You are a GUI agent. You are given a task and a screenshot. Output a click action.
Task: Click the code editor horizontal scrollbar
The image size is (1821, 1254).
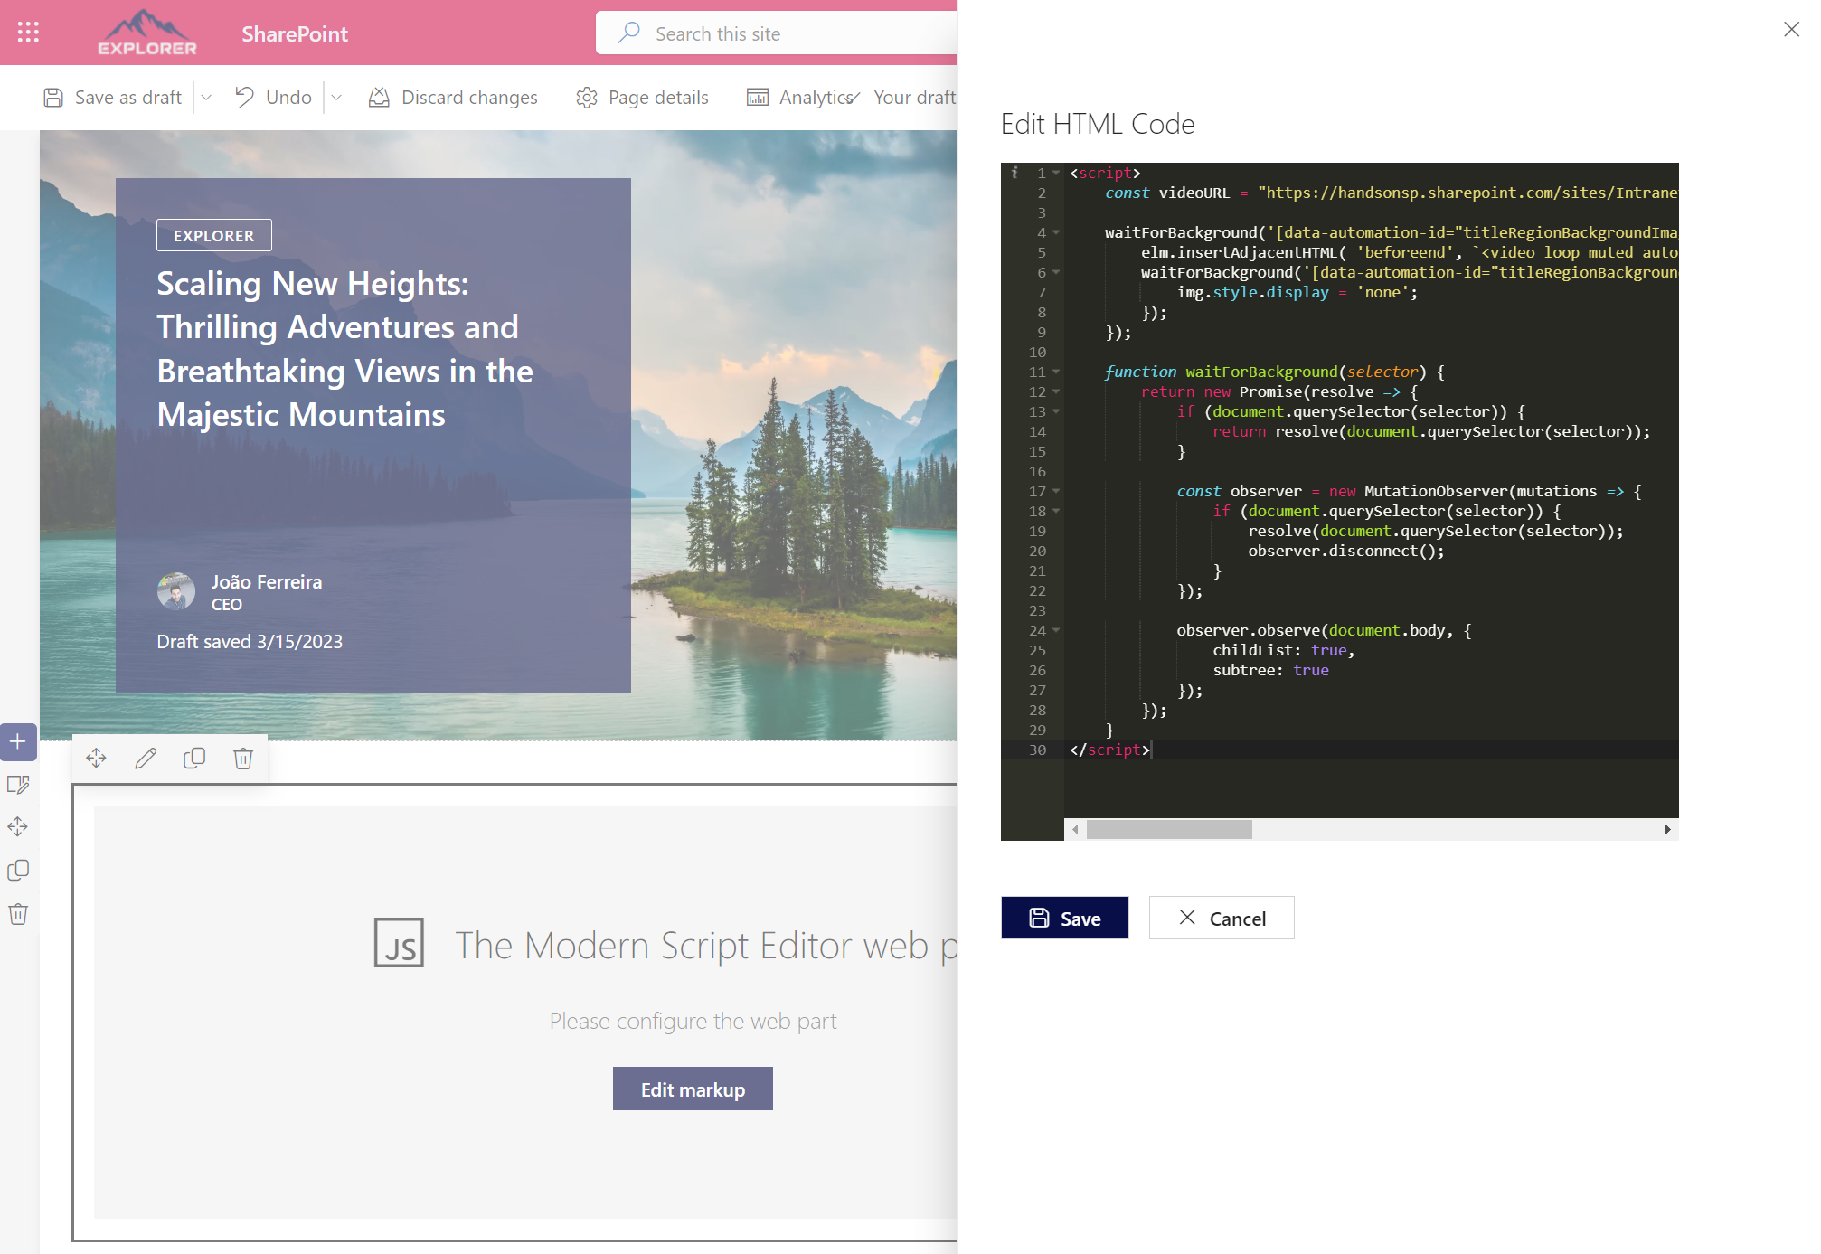1171,829
